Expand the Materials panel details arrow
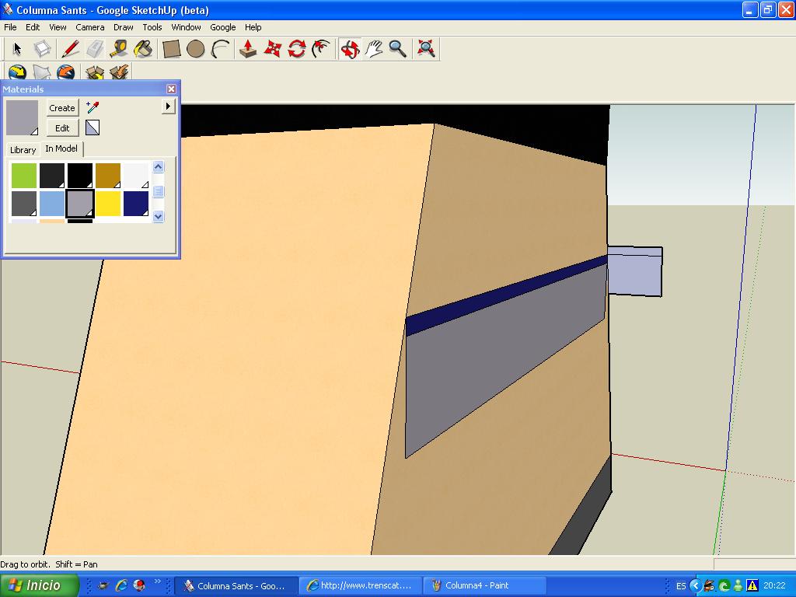 [x=168, y=106]
